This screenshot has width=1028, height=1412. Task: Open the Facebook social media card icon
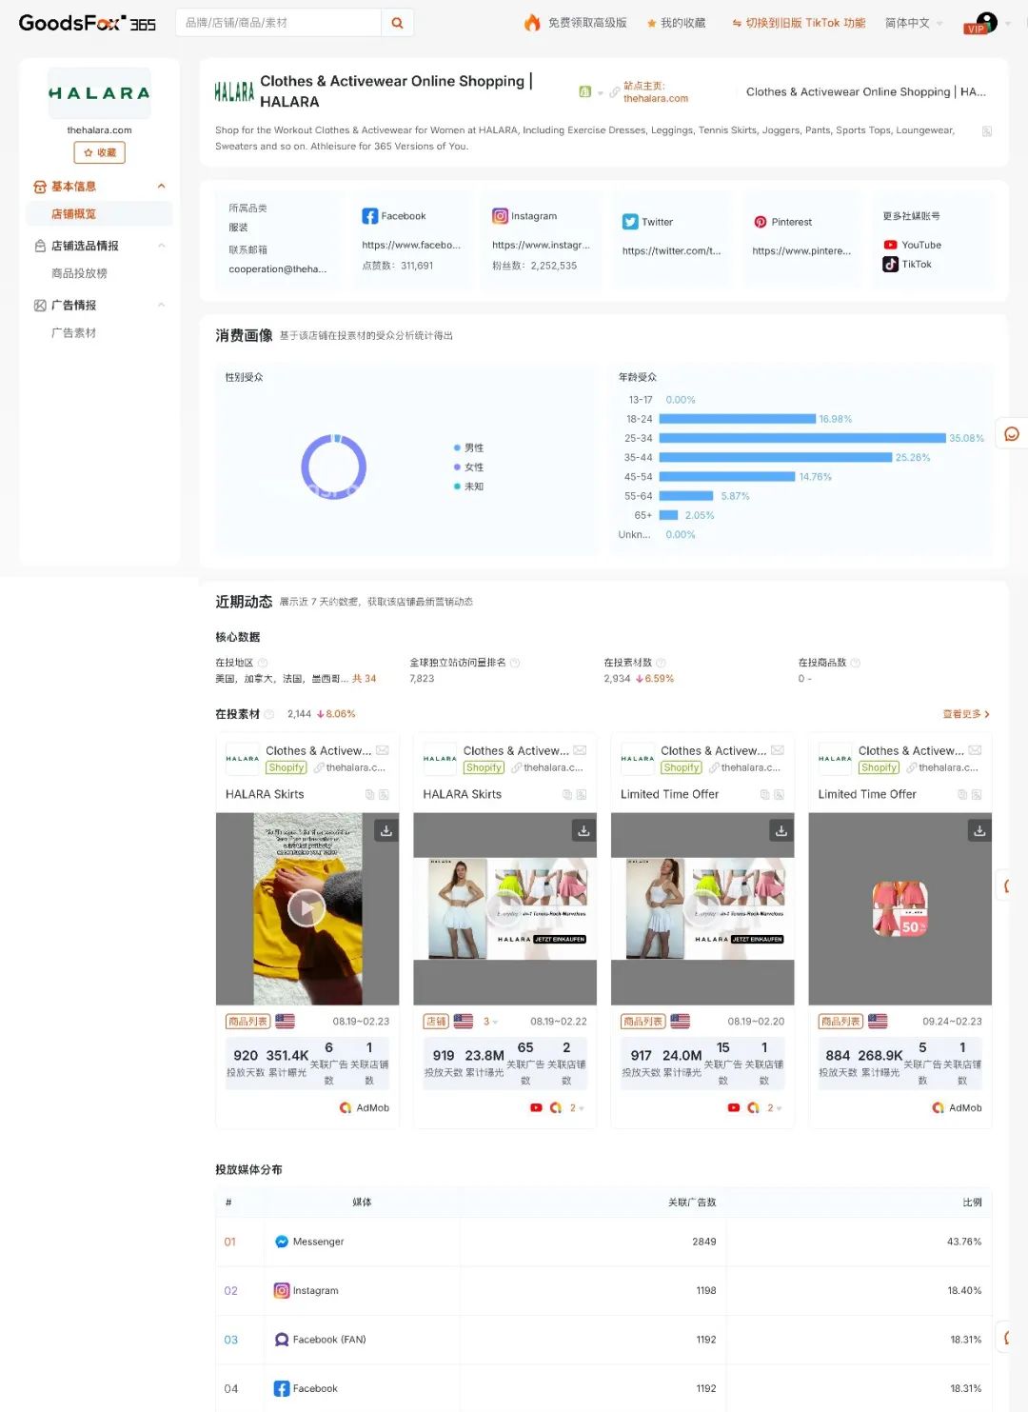click(x=370, y=216)
